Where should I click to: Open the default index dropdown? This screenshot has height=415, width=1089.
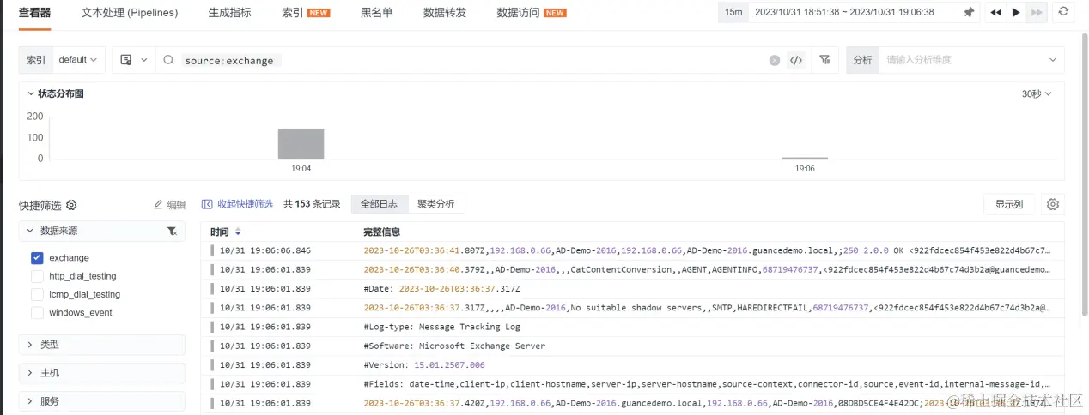click(78, 60)
